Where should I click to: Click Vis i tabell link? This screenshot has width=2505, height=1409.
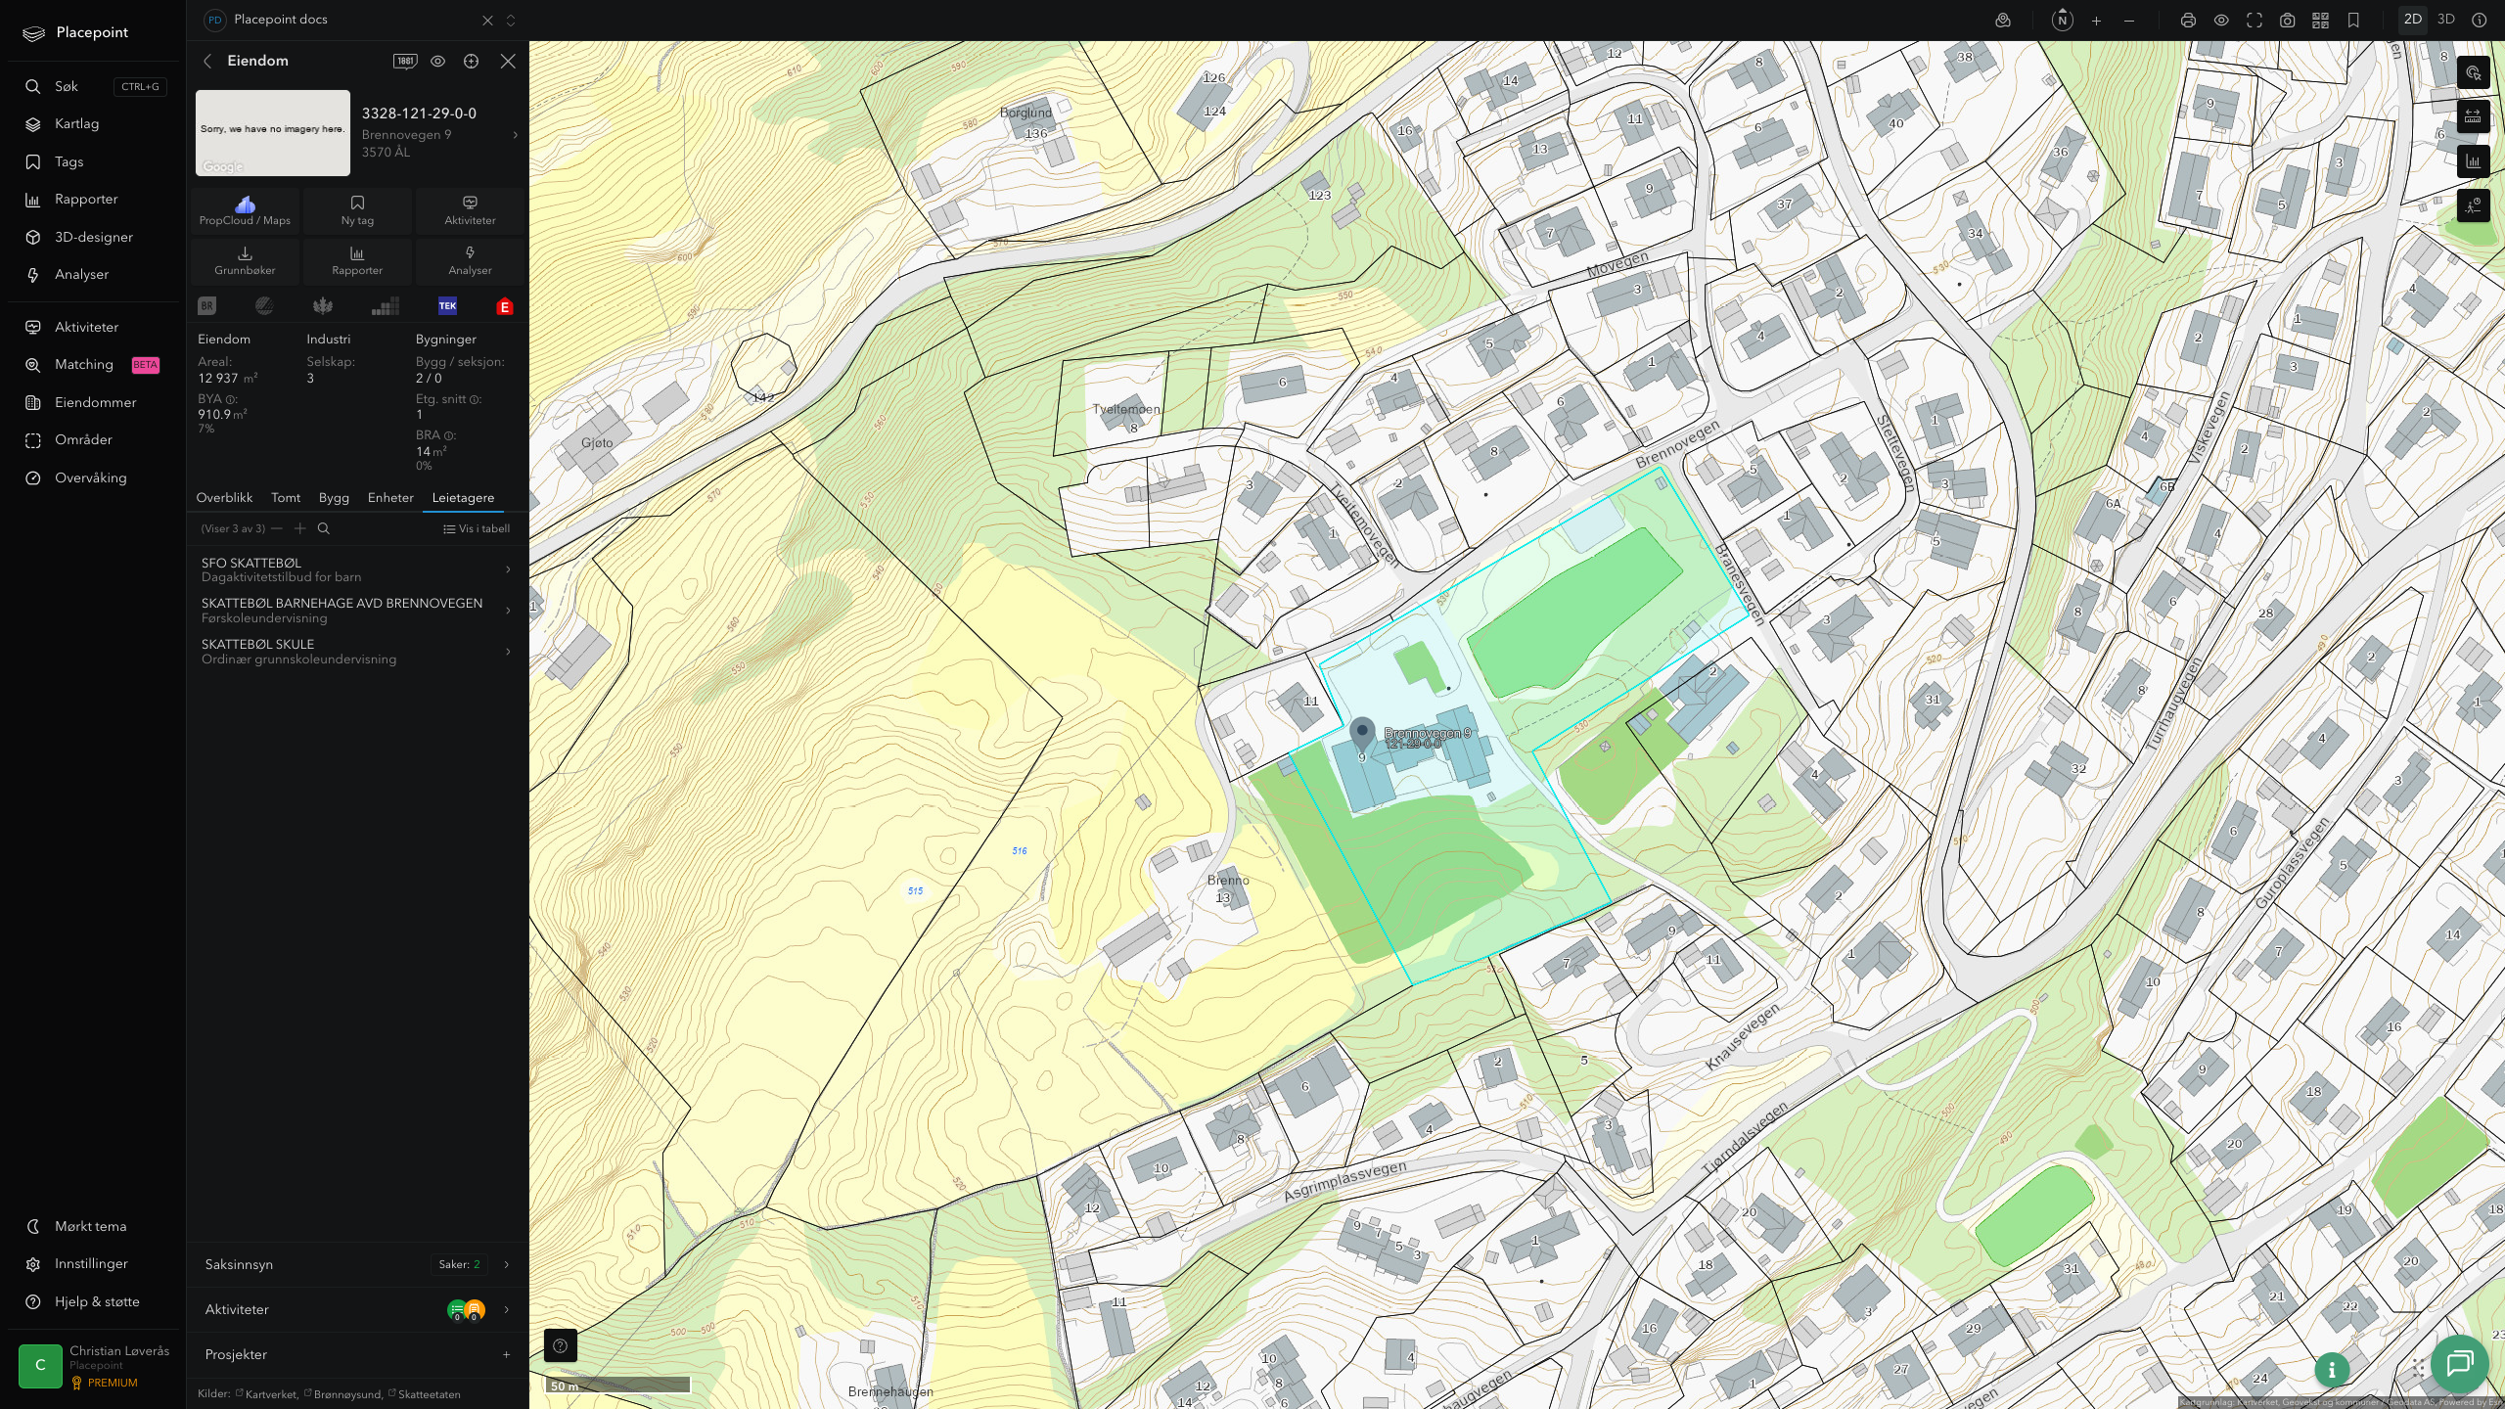point(477,528)
